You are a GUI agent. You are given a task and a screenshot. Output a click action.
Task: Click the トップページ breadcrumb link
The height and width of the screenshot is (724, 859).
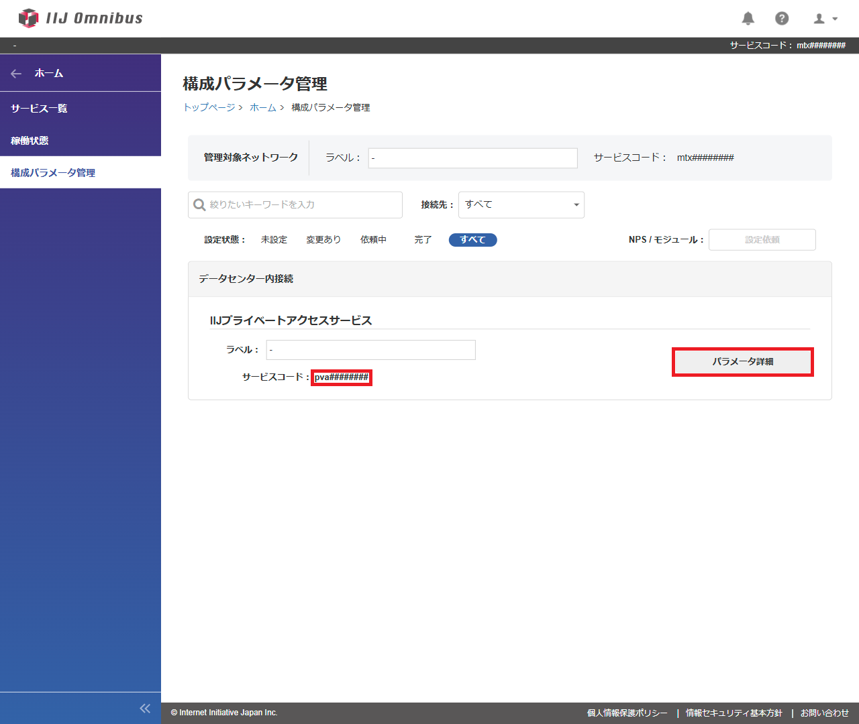[x=209, y=108]
